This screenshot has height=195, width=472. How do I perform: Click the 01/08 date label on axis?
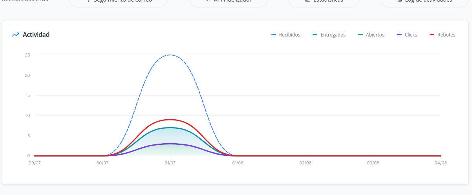point(238,163)
